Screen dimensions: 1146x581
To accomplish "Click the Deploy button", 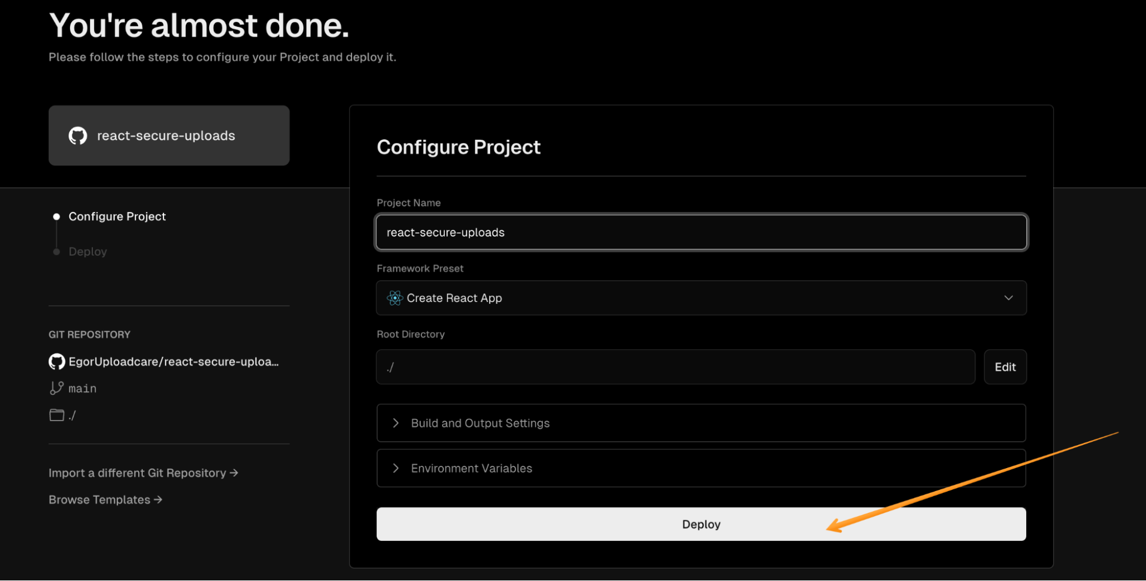I will pos(701,524).
